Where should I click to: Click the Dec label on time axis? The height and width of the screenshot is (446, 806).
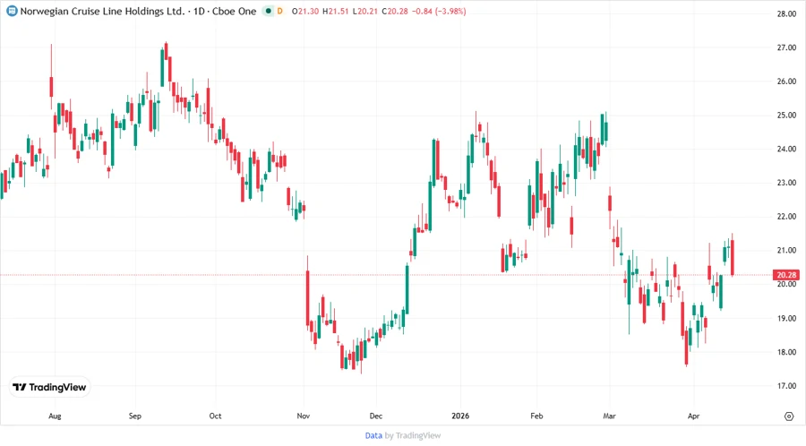tap(376, 416)
